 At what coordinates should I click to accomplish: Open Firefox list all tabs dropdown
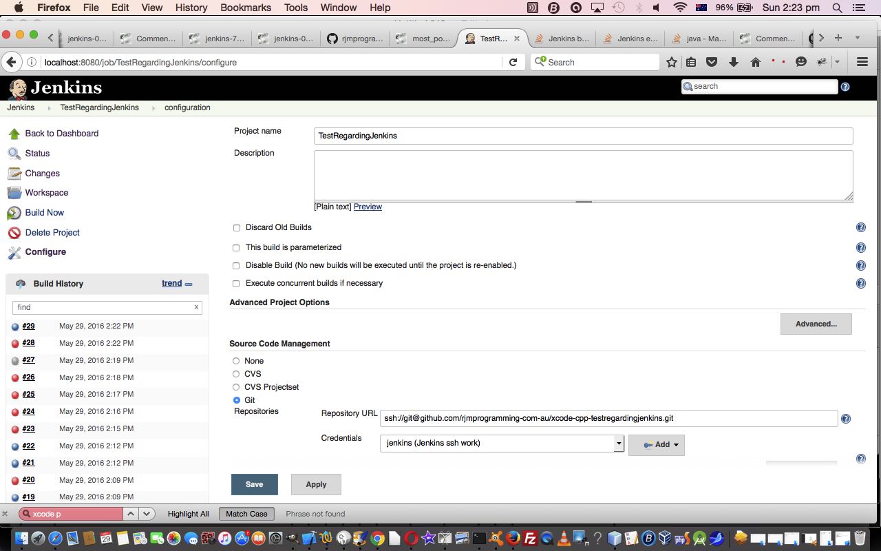coord(858,38)
